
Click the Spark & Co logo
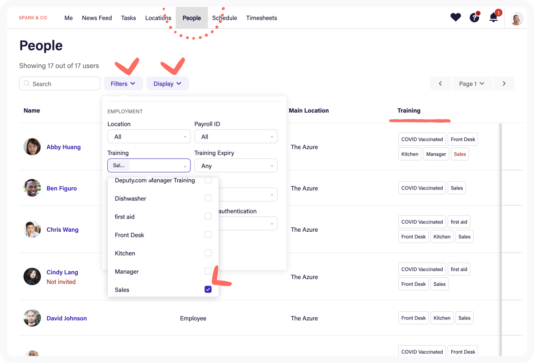[x=33, y=18]
